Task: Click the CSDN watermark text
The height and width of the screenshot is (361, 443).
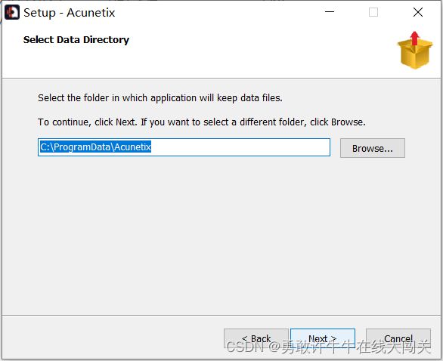Action: pyautogui.click(x=329, y=347)
